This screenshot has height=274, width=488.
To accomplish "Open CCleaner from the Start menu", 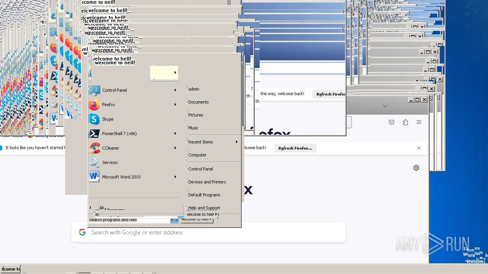I will tap(133, 148).
